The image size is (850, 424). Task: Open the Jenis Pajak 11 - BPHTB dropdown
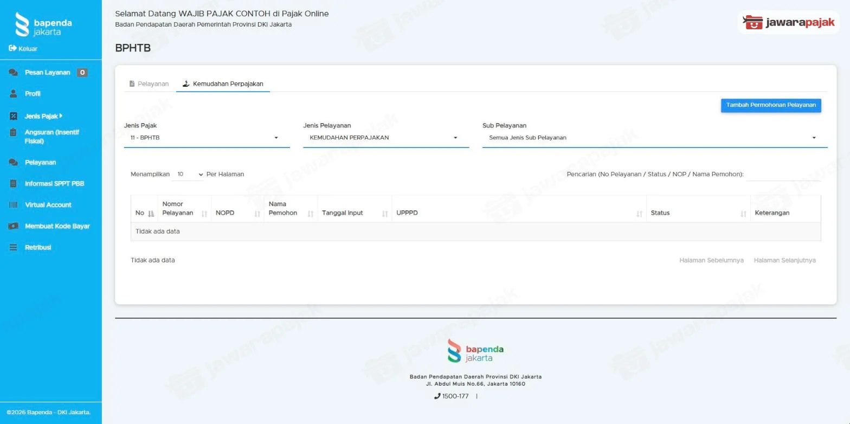tap(207, 138)
